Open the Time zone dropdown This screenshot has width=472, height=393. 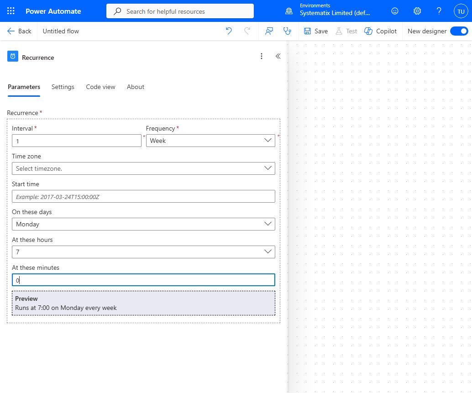143,168
